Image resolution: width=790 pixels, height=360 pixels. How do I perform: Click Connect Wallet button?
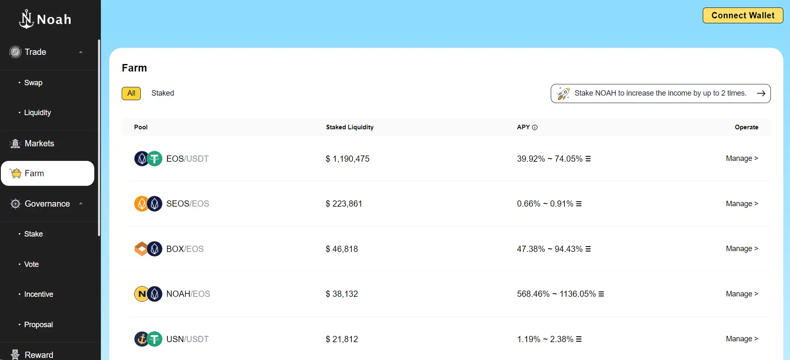pyautogui.click(x=742, y=15)
